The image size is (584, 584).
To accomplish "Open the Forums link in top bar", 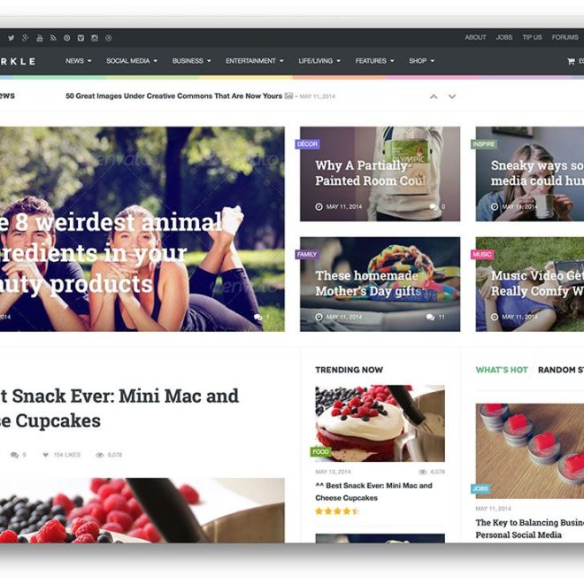I will pos(565,37).
